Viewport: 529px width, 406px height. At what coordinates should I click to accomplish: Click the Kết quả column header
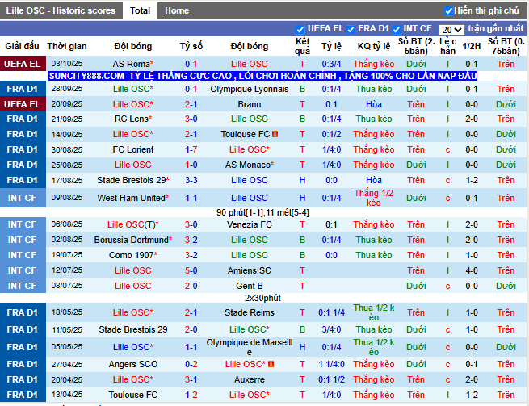pos(302,46)
